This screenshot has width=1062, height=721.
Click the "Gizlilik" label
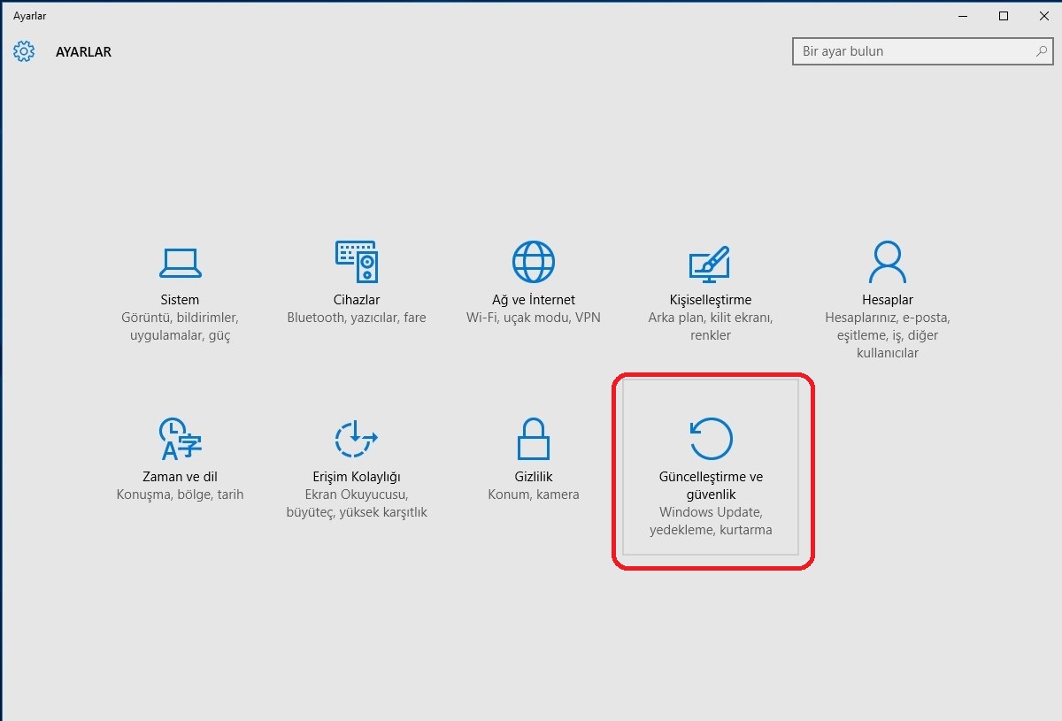534,477
